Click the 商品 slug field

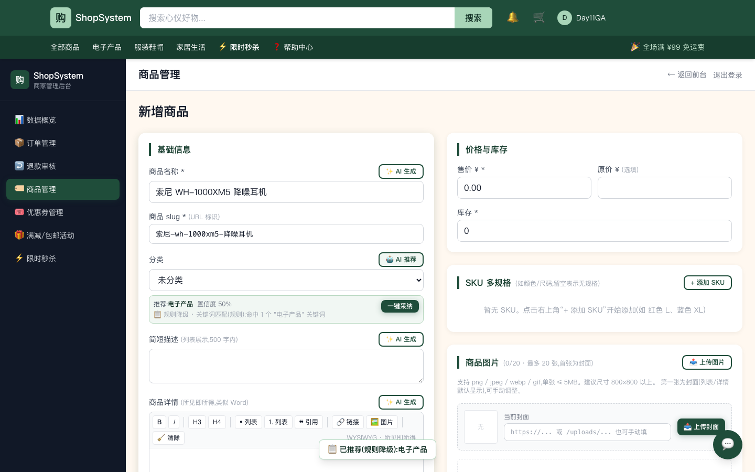coord(286,234)
